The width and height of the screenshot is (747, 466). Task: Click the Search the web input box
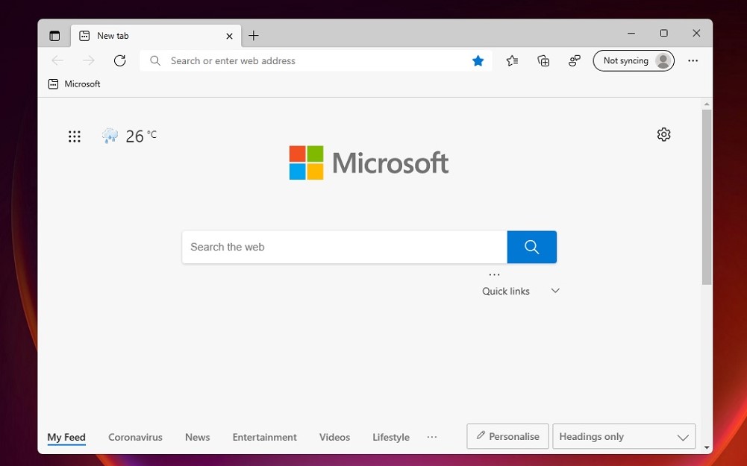345,247
